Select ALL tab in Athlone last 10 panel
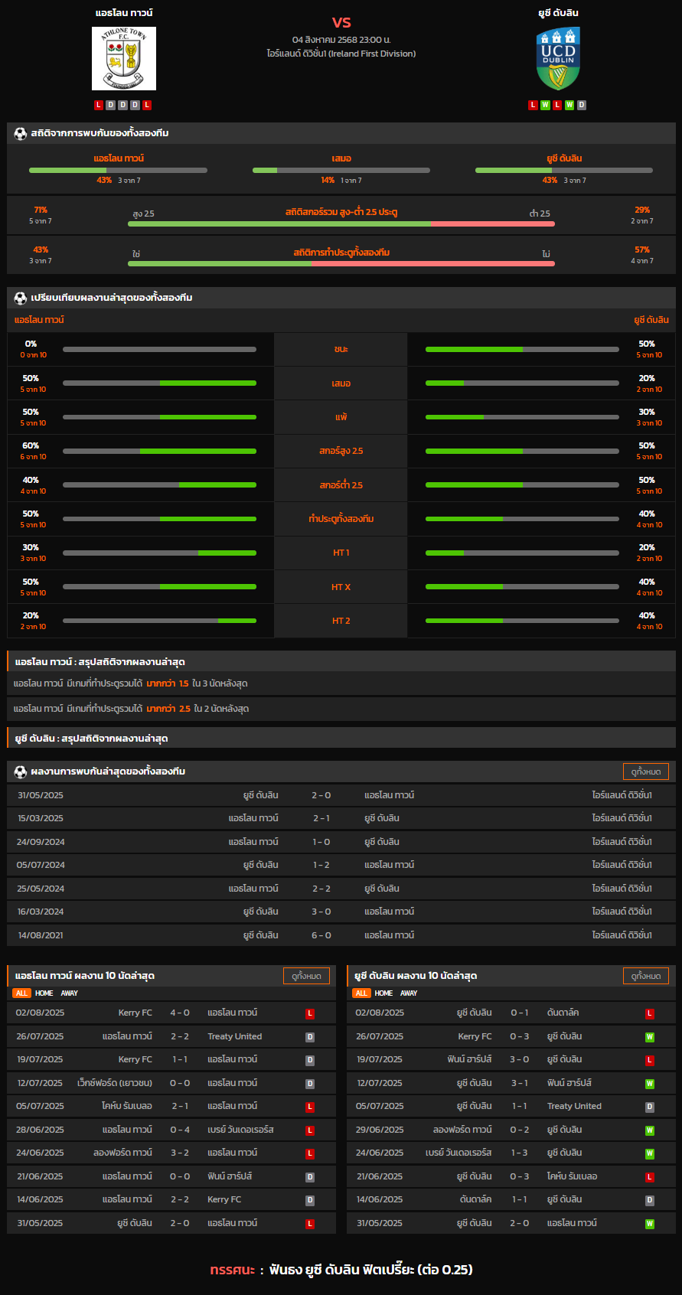Viewport: 682px width, 1295px height. pyautogui.click(x=21, y=993)
